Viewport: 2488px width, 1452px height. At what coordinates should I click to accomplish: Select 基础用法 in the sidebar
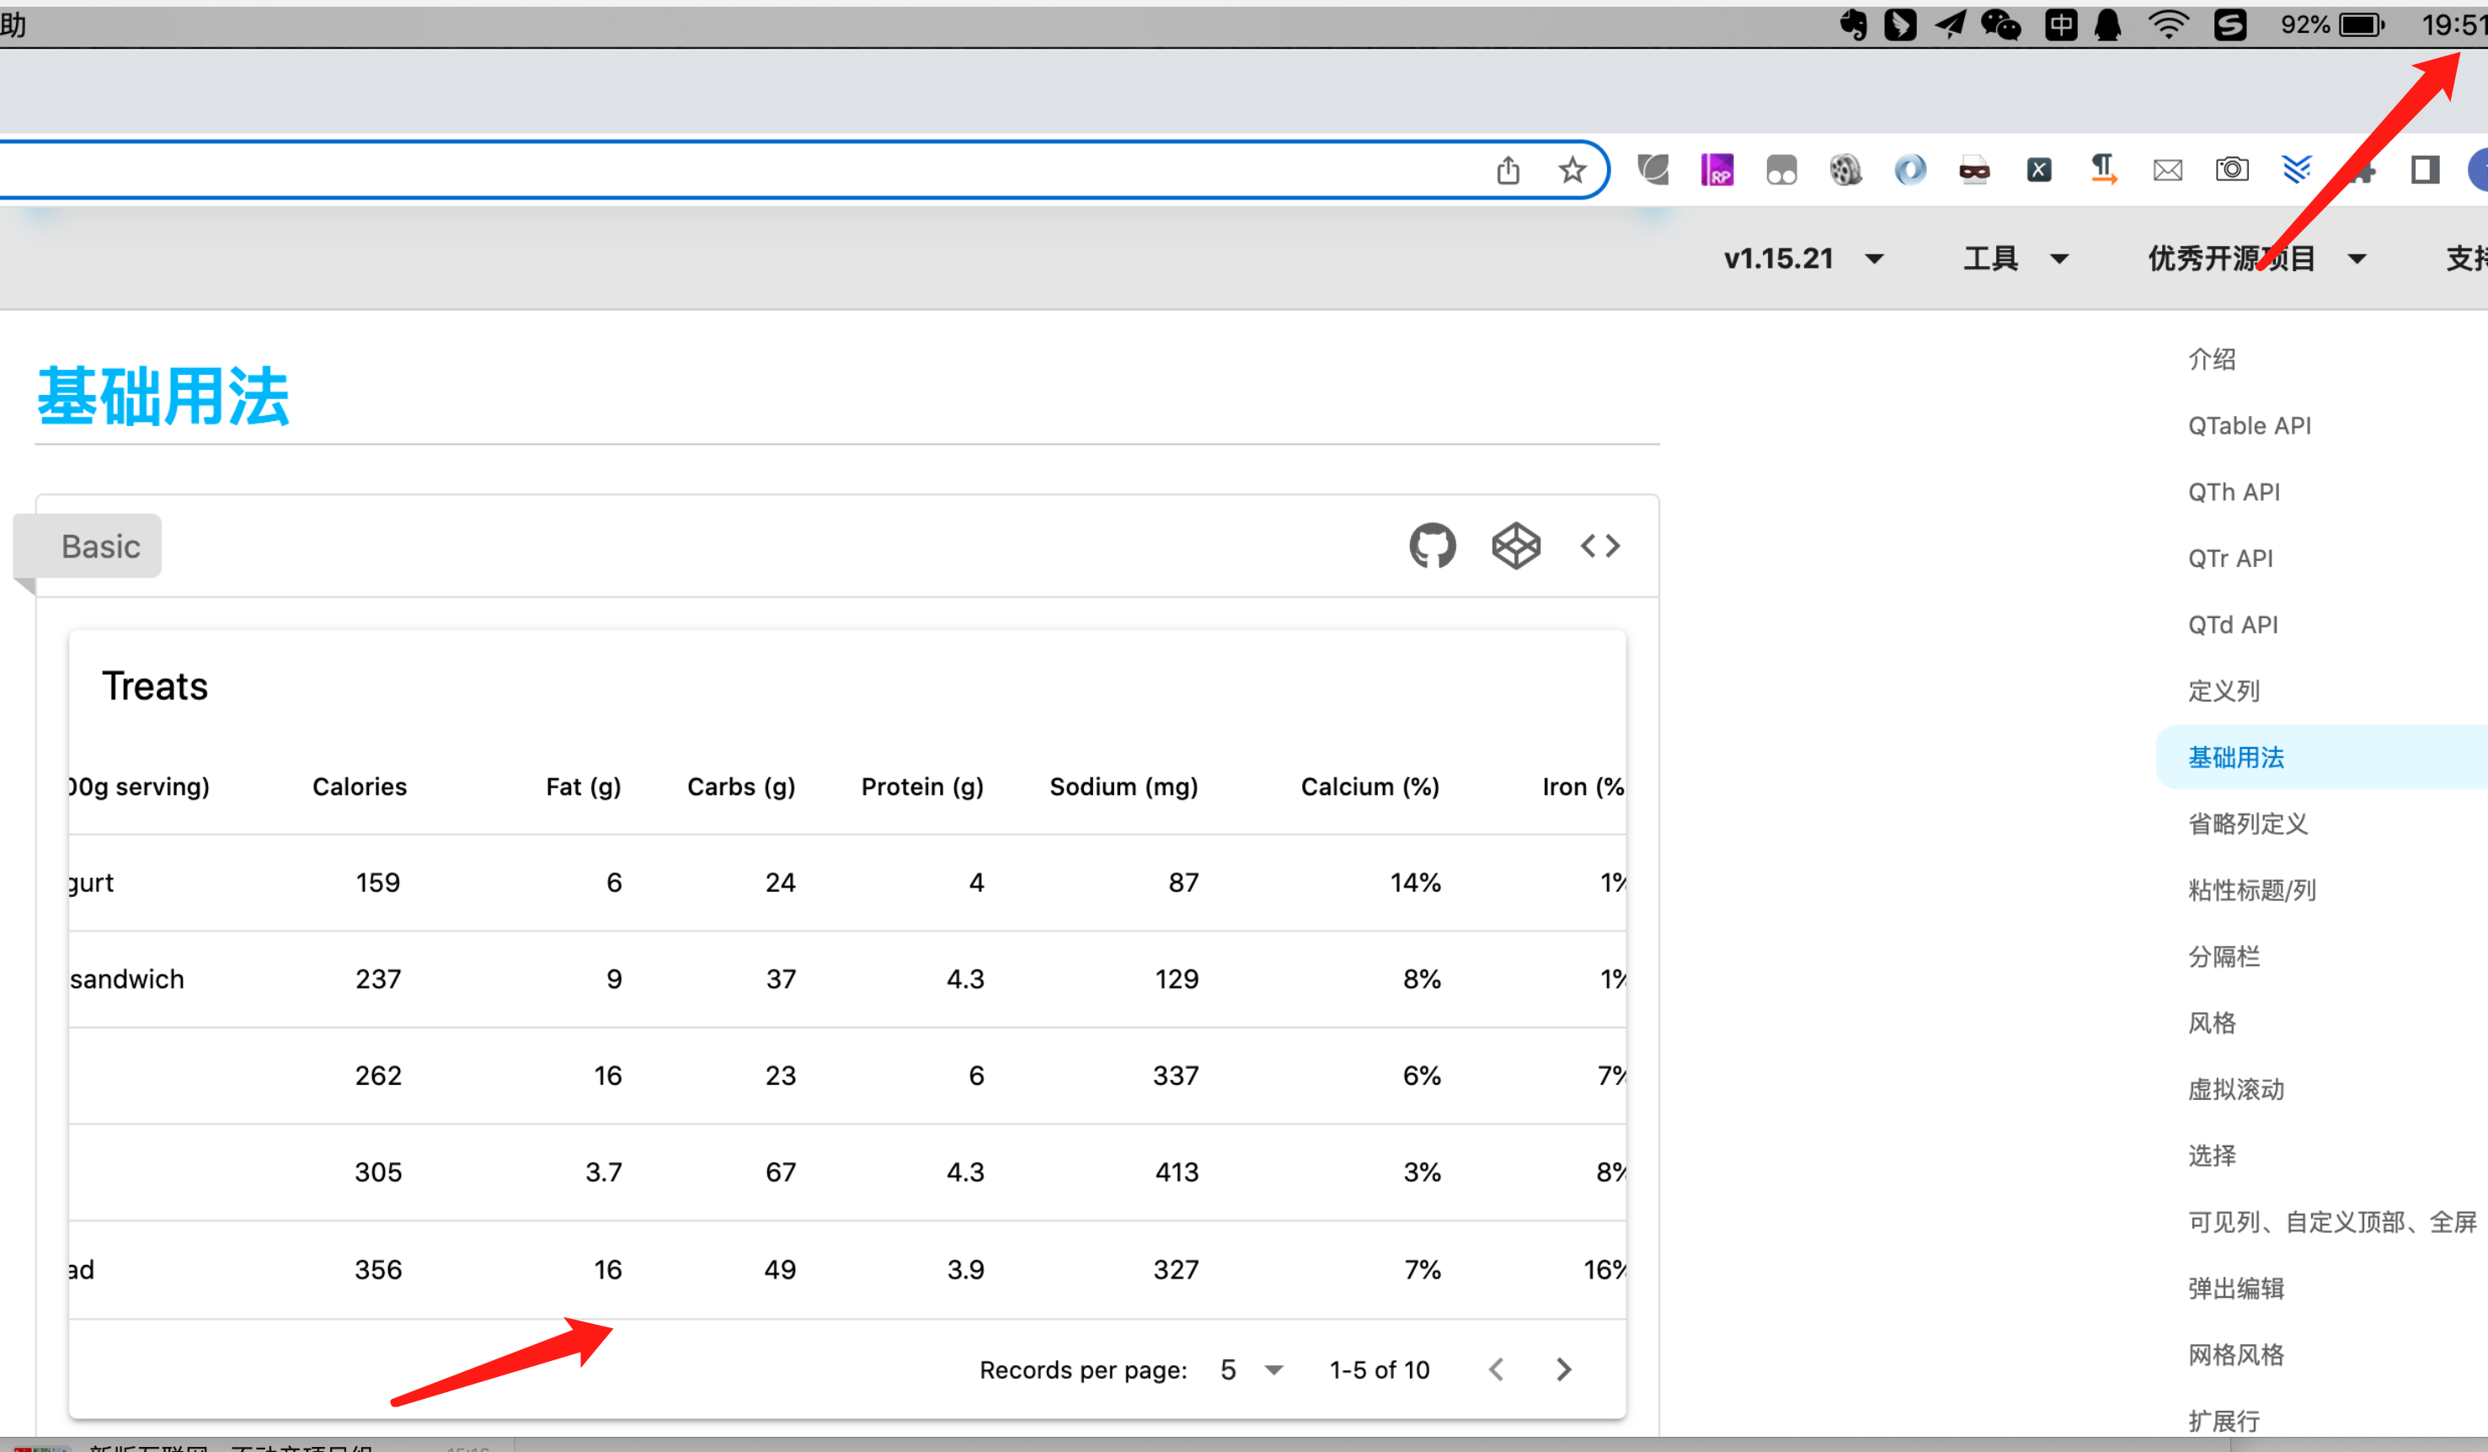tap(2235, 757)
